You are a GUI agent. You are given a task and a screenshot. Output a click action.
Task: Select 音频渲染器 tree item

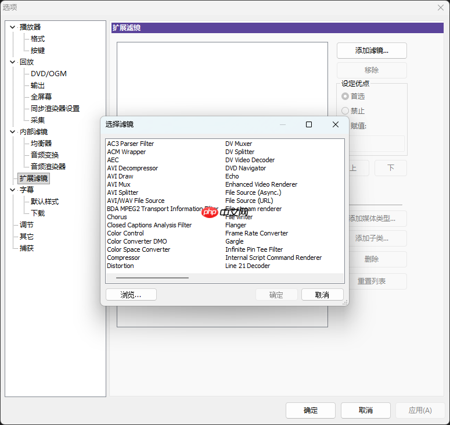point(48,166)
